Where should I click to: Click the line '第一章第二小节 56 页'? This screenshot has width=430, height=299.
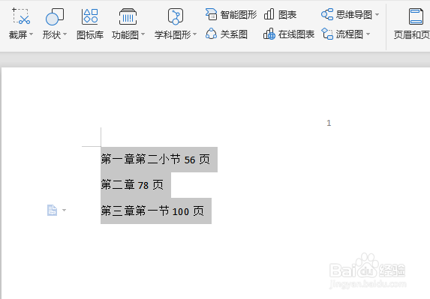pos(155,160)
